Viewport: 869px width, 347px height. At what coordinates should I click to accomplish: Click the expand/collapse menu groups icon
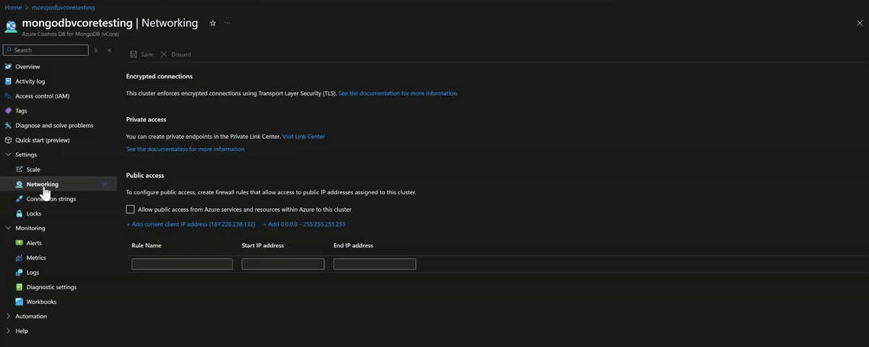click(x=96, y=50)
